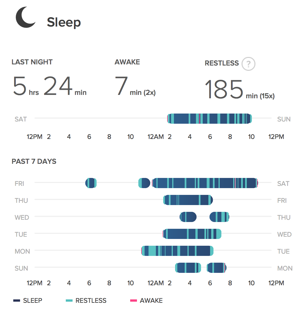Viewport: 301px width, 309px height.
Task: Select Wednesday's second sleep segment near 7 AM
Action: point(219,217)
